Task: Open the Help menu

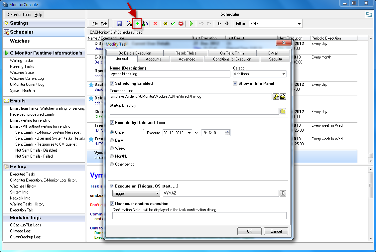Action: tap(38, 15)
